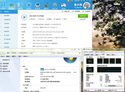Open 帮助(H) menu in Control Panel window
The height and width of the screenshot is (92, 125).
click(25, 56)
